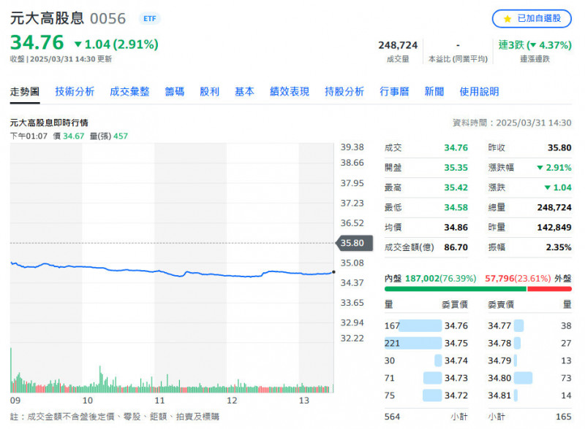Click the bid price 34.73
The height and width of the screenshot is (429, 585).
pos(456,379)
